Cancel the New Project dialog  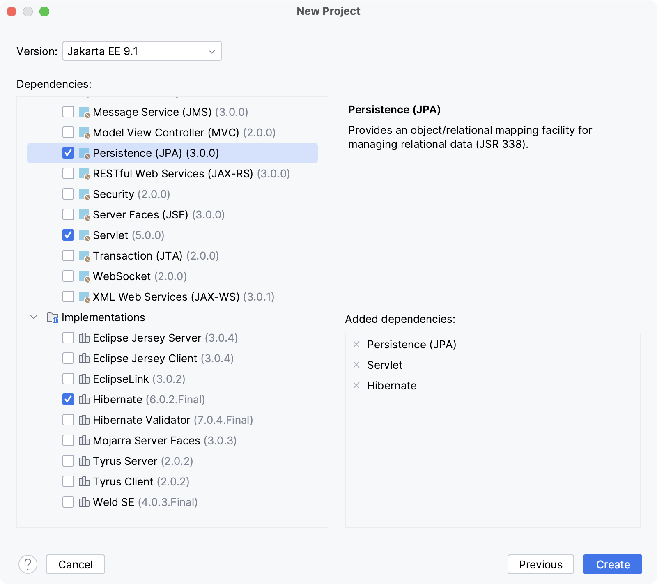click(x=75, y=564)
